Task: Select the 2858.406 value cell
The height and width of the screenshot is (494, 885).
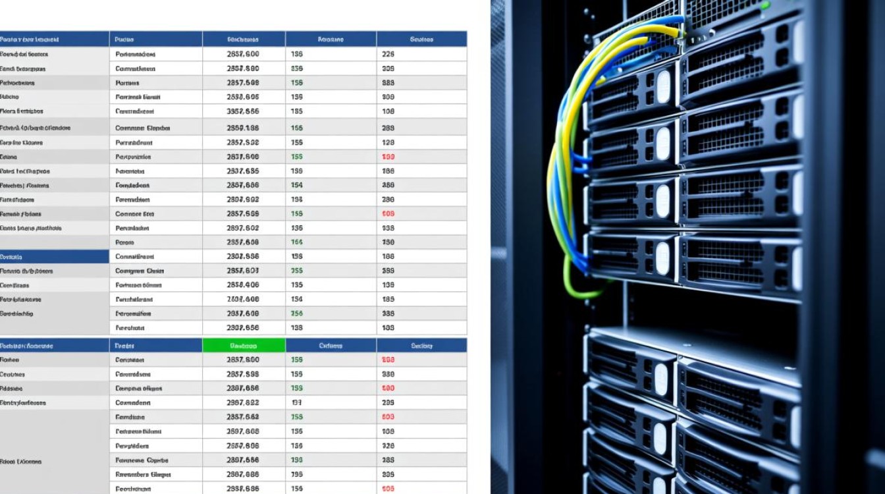Action: (x=243, y=285)
